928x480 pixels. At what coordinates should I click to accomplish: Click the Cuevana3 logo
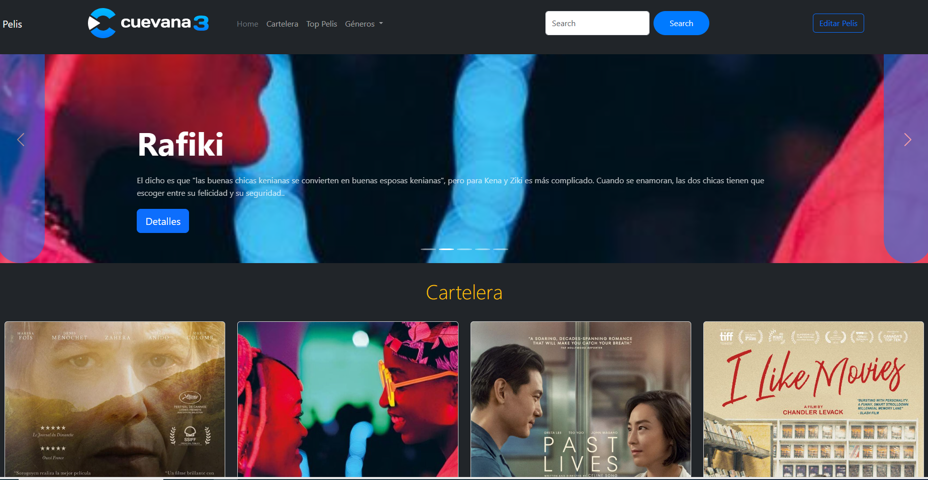(148, 23)
